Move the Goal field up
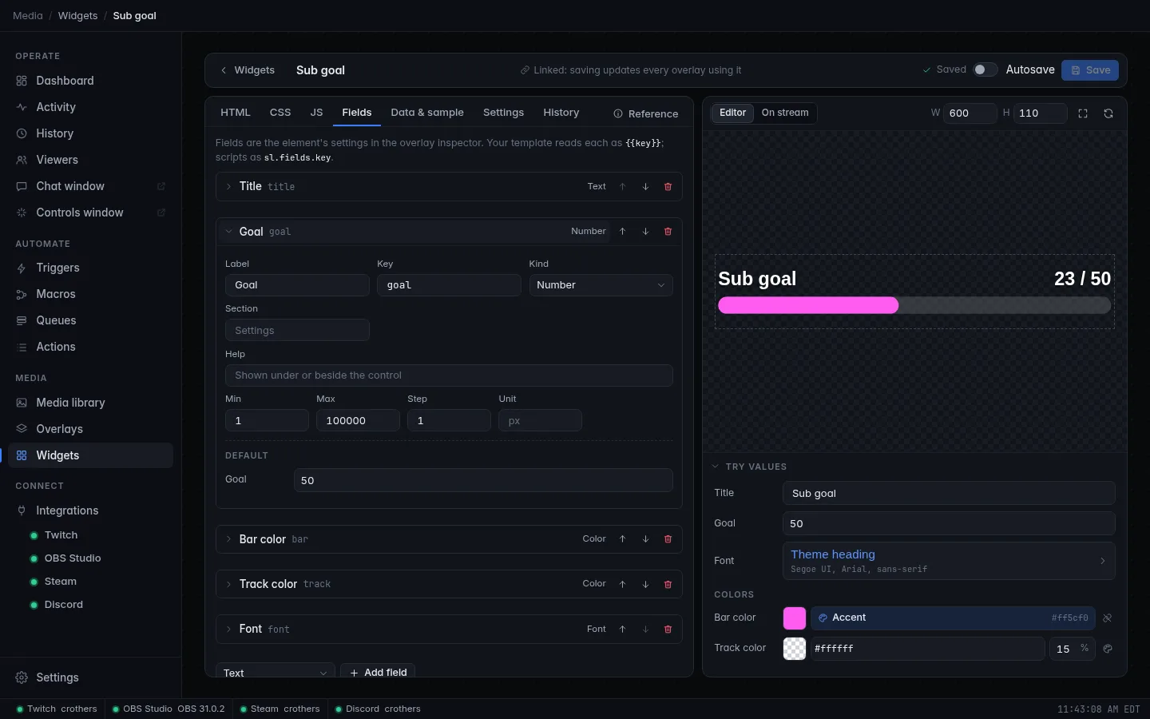The height and width of the screenshot is (719, 1150). click(x=622, y=232)
